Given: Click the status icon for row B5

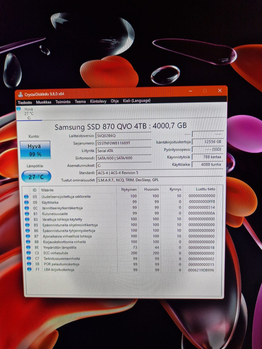Looking at the screenshot, I should (28, 225).
